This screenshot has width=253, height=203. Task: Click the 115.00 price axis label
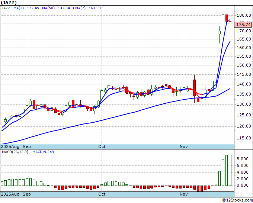coord(244,138)
